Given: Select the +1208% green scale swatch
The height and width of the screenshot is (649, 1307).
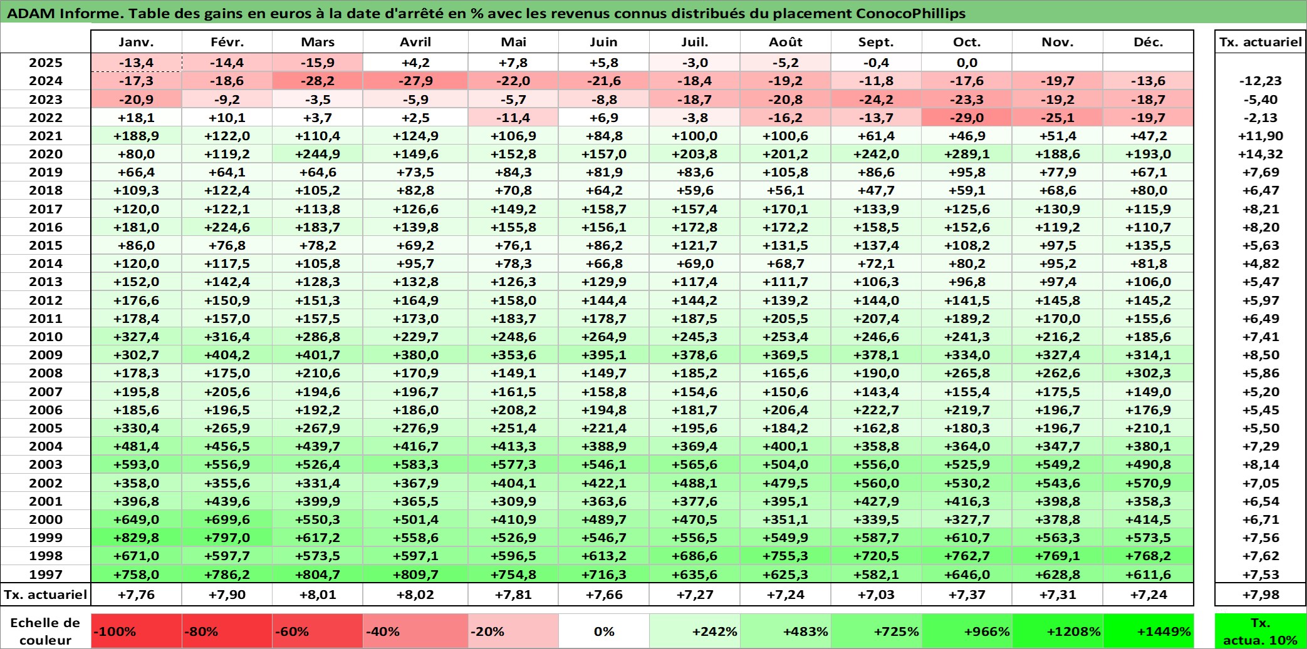Looking at the screenshot, I should [x=1058, y=631].
